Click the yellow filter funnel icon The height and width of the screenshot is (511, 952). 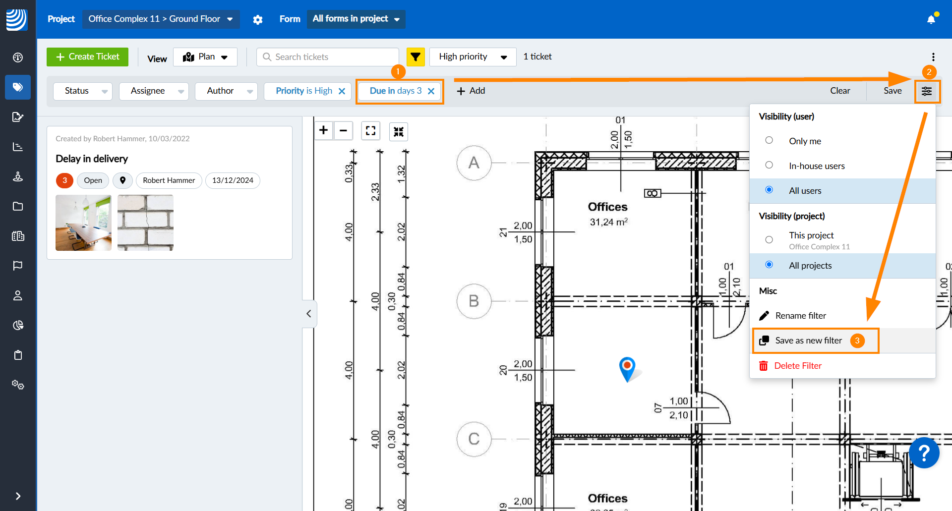pyautogui.click(x=416, y=57)
